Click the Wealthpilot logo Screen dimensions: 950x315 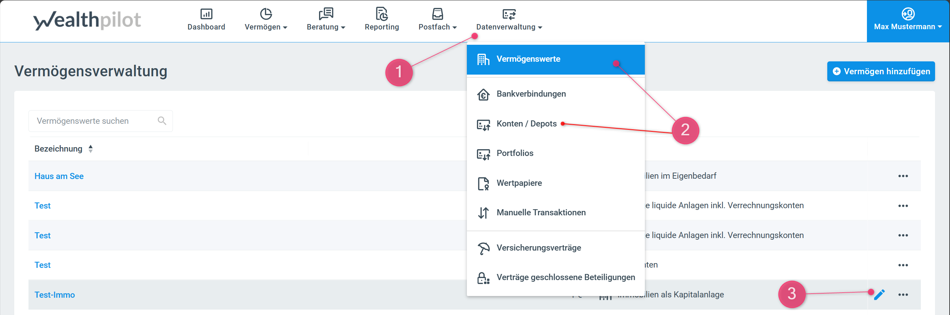pyautogui.click(x=87, y=20)
